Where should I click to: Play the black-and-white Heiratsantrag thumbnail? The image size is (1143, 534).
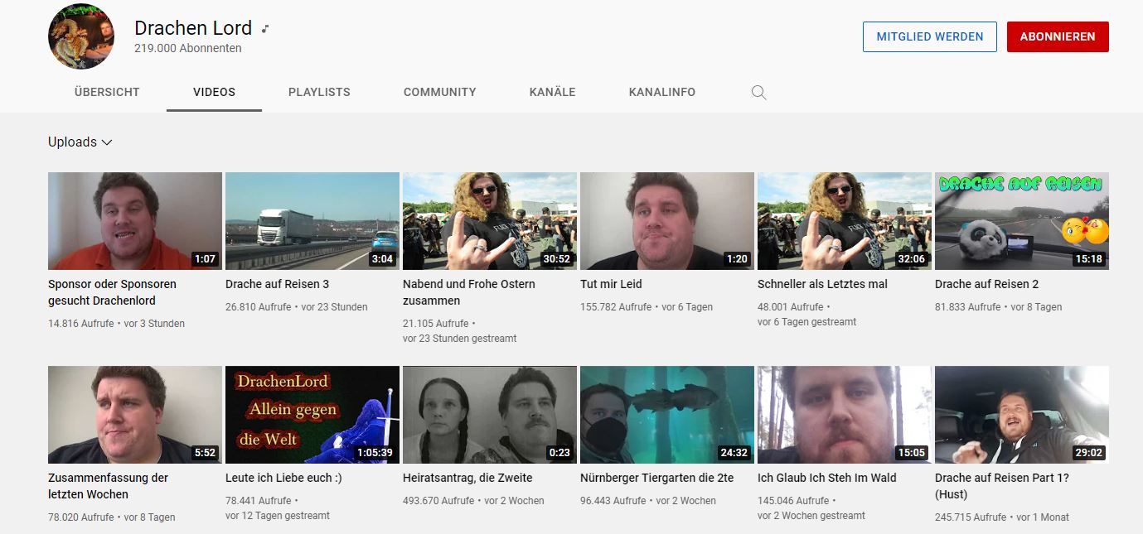[x=490, y=415]
